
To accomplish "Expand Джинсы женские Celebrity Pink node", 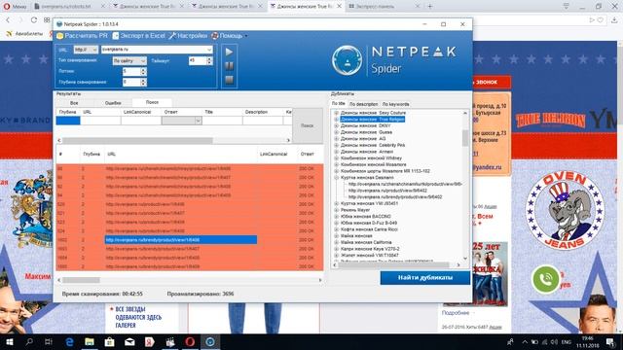I will pos(336,145).
